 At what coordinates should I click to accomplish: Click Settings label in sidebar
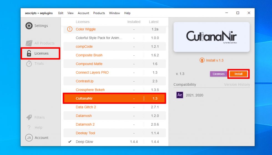[x=41, y=25]
